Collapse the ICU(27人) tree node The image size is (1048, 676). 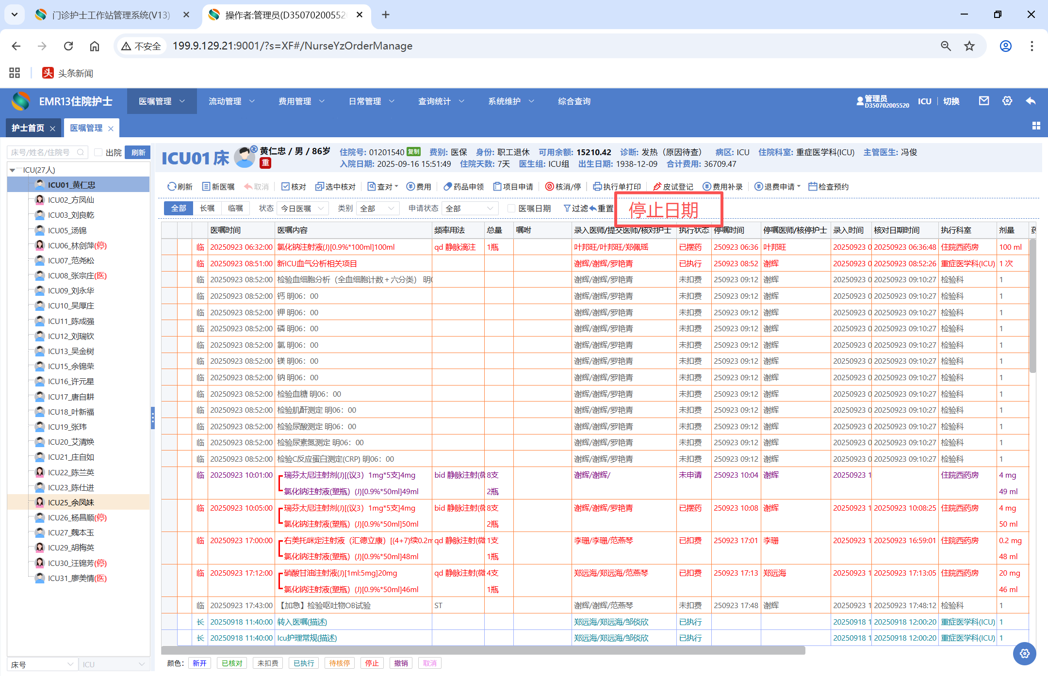tap(12, 170)
